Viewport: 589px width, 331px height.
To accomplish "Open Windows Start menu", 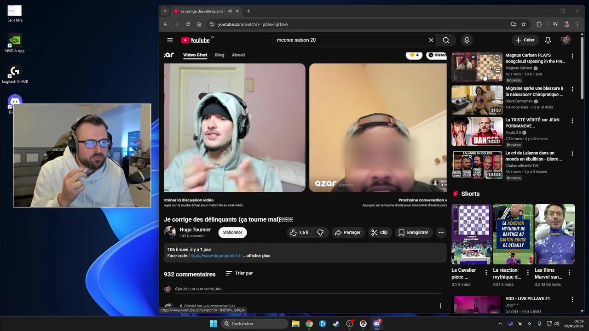I will (x=213, y=324).
